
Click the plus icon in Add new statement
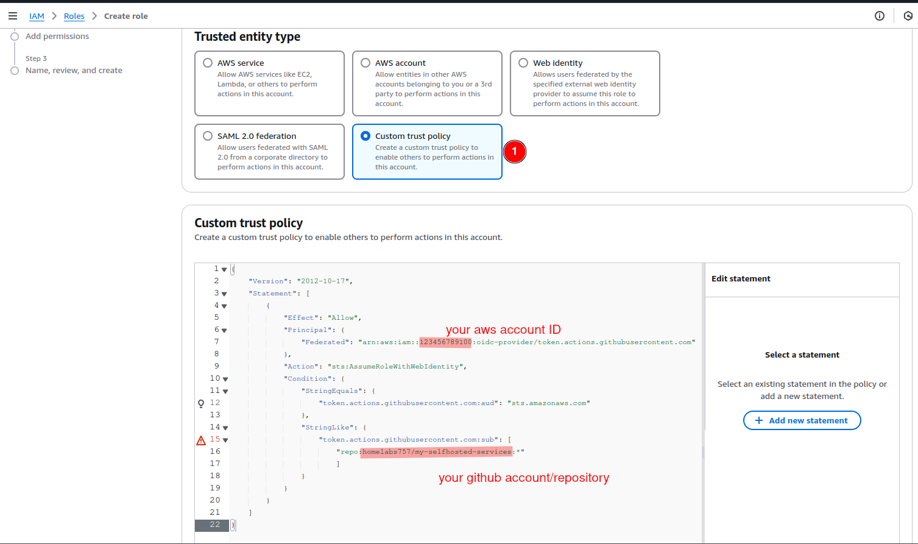(x=759, y=420)
